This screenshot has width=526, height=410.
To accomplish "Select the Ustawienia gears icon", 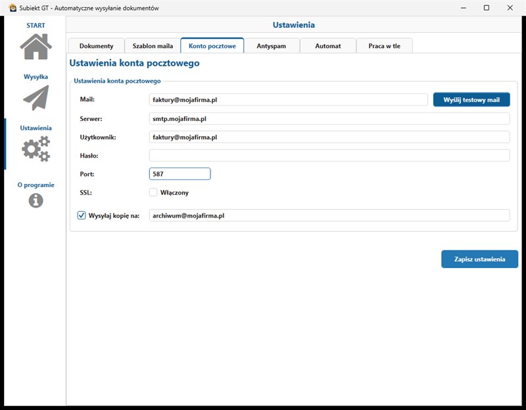I will click(x=36, y=149).
